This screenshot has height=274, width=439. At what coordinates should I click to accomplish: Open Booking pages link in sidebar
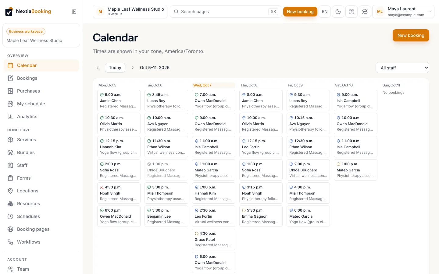pos(41,229)
